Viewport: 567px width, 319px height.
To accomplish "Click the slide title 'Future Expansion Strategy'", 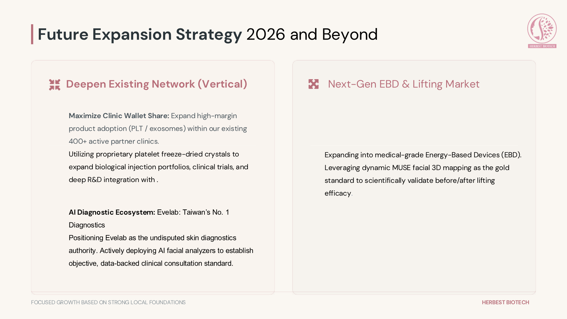I will 140,34.
